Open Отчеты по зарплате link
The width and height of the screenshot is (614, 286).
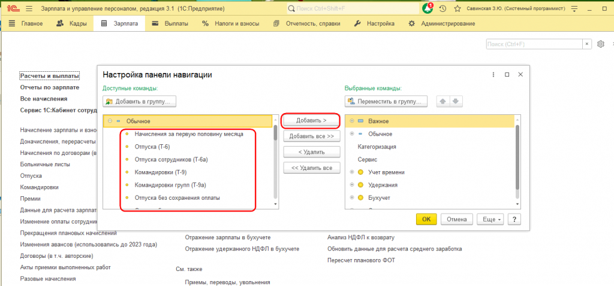click(x=50, y=87)
